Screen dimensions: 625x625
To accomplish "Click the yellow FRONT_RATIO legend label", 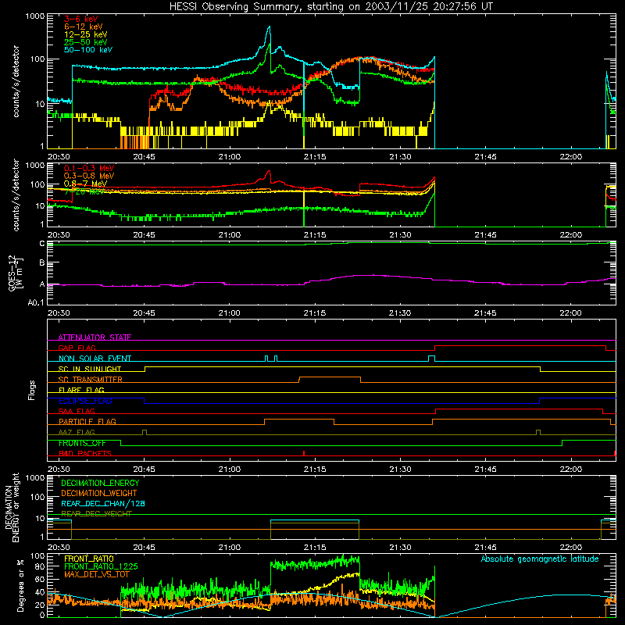I will coord(88,559).
